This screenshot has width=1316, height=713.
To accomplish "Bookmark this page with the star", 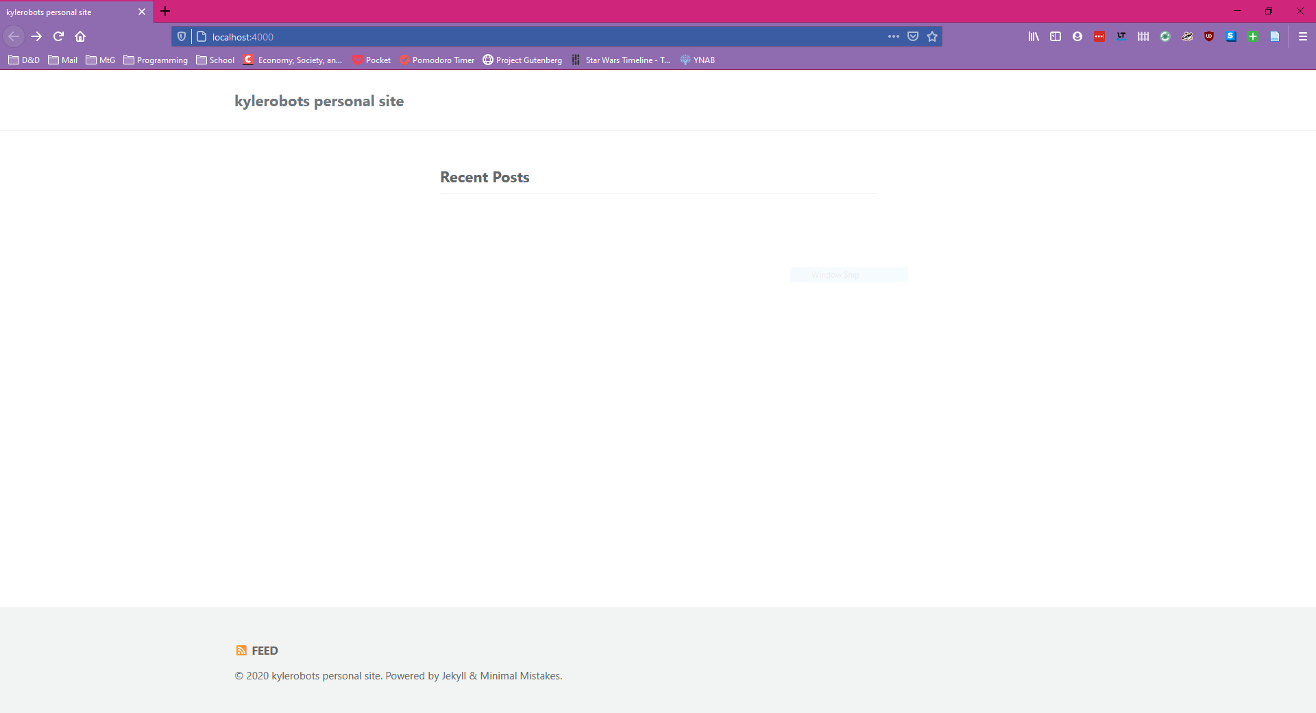I will click(x=932, y=36).
